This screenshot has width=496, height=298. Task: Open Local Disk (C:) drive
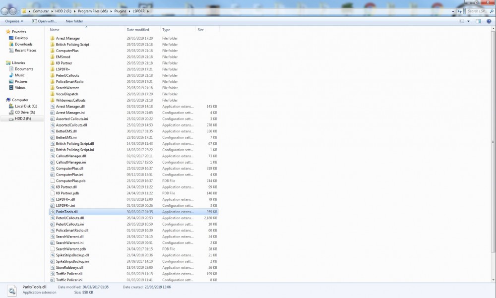(x=26, y=106)
